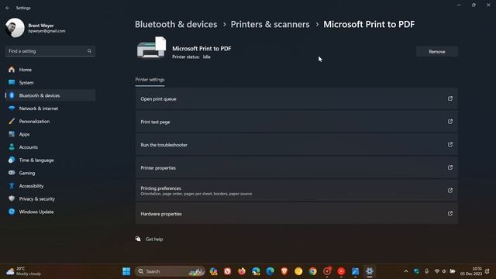Open Gaming settings

tap(50, 173)
